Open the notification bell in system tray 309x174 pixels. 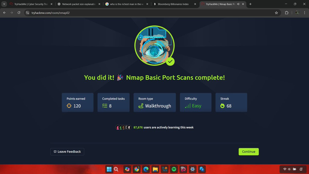click(301, 169)
